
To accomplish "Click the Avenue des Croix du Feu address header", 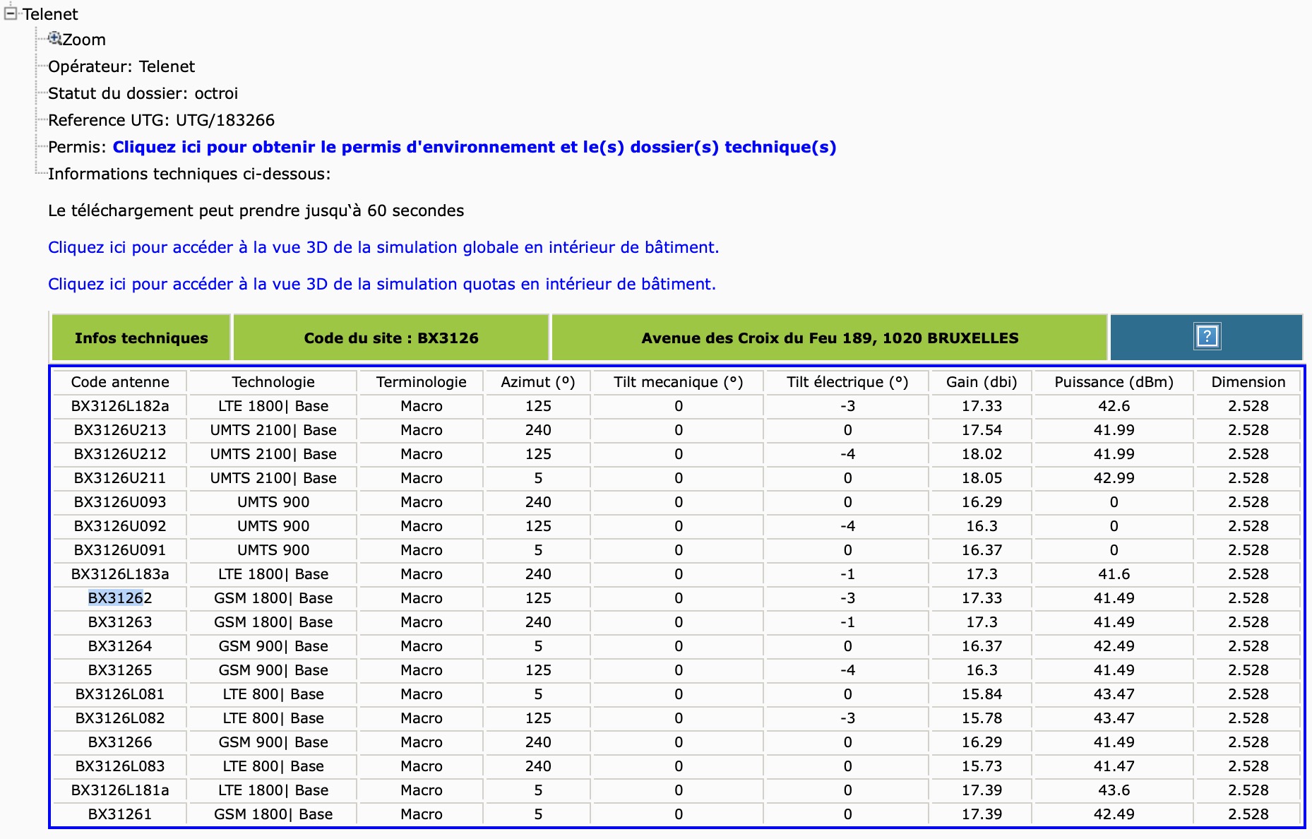I will click(830, 338).
